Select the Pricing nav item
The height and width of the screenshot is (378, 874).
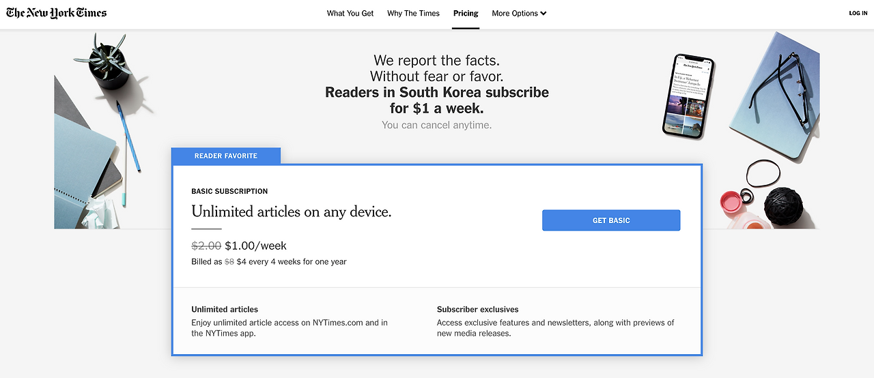(466, 13)
